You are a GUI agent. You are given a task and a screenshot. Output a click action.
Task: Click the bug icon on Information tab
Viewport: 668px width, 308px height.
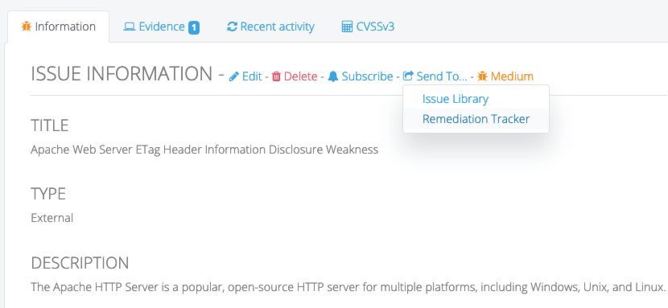[27, 27]
